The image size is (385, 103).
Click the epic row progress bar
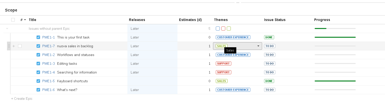point(335,28)
